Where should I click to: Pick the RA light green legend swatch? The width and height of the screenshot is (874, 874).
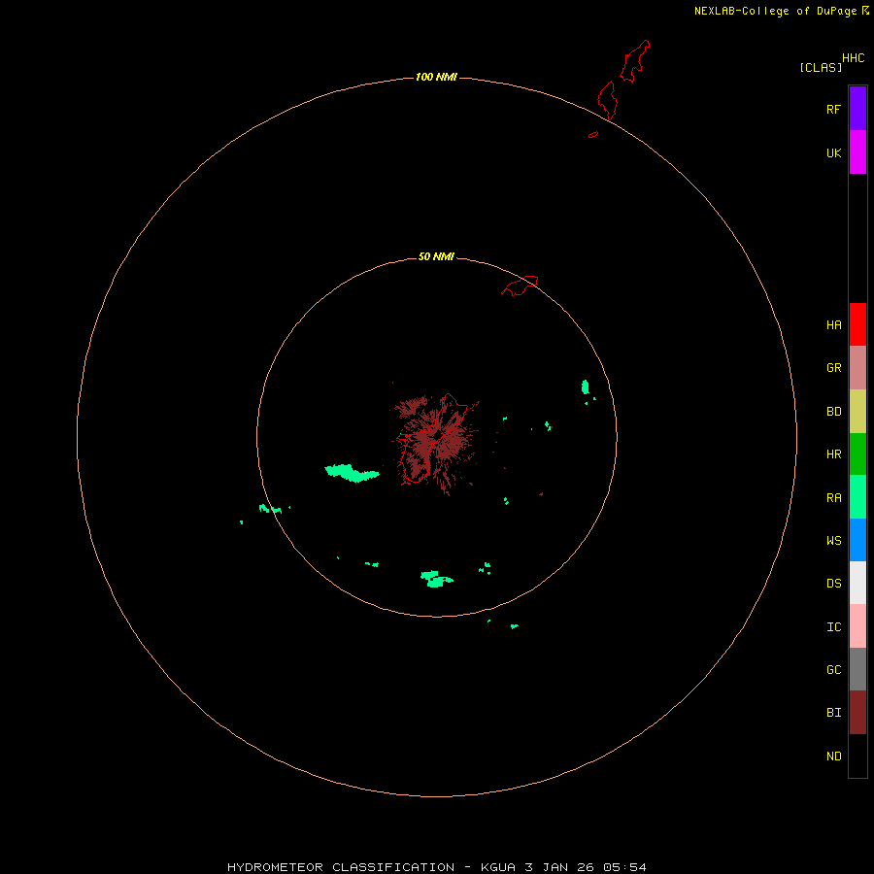point(857,497)
